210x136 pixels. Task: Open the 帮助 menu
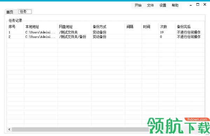[175, 5]
